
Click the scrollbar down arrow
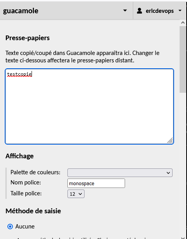coord(183,237)
